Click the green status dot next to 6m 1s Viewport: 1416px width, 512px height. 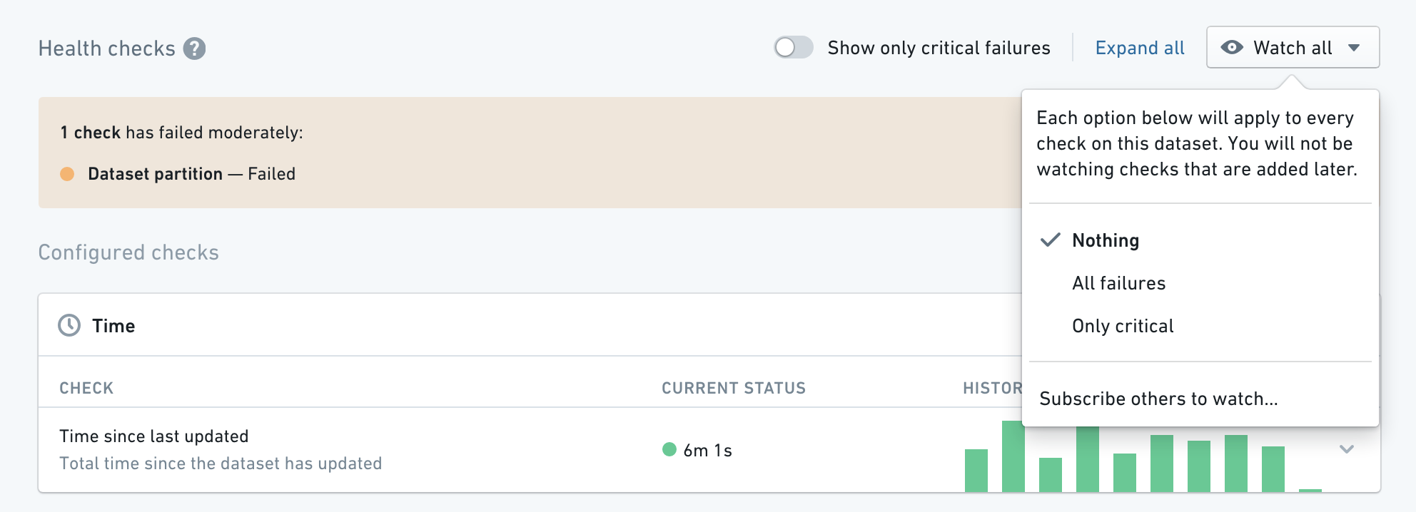coord(669,449)
